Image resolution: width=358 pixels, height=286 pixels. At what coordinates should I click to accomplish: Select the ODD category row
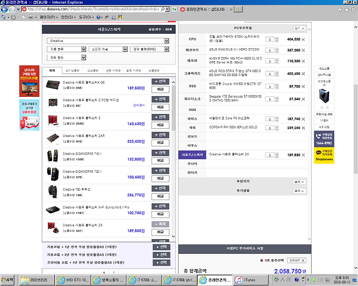point(192,110)
